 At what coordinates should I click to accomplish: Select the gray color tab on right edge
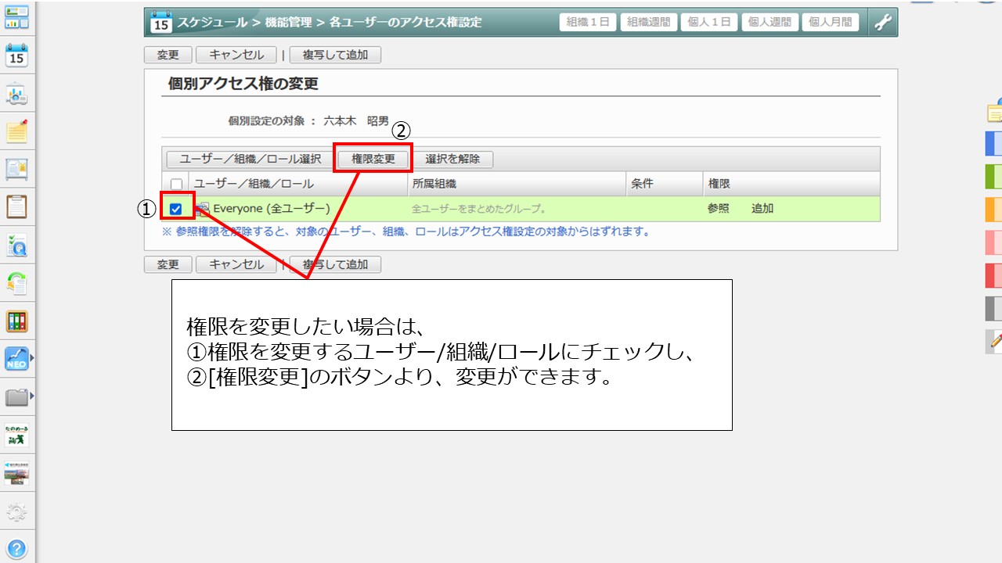[x=993, y=309]
